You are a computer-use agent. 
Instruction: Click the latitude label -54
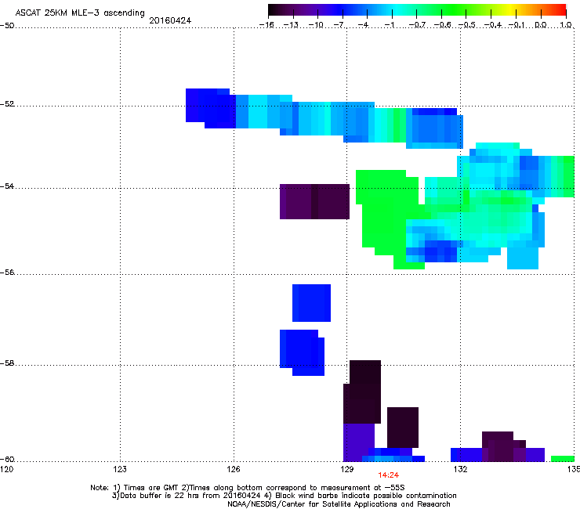(x=7, y=186)
